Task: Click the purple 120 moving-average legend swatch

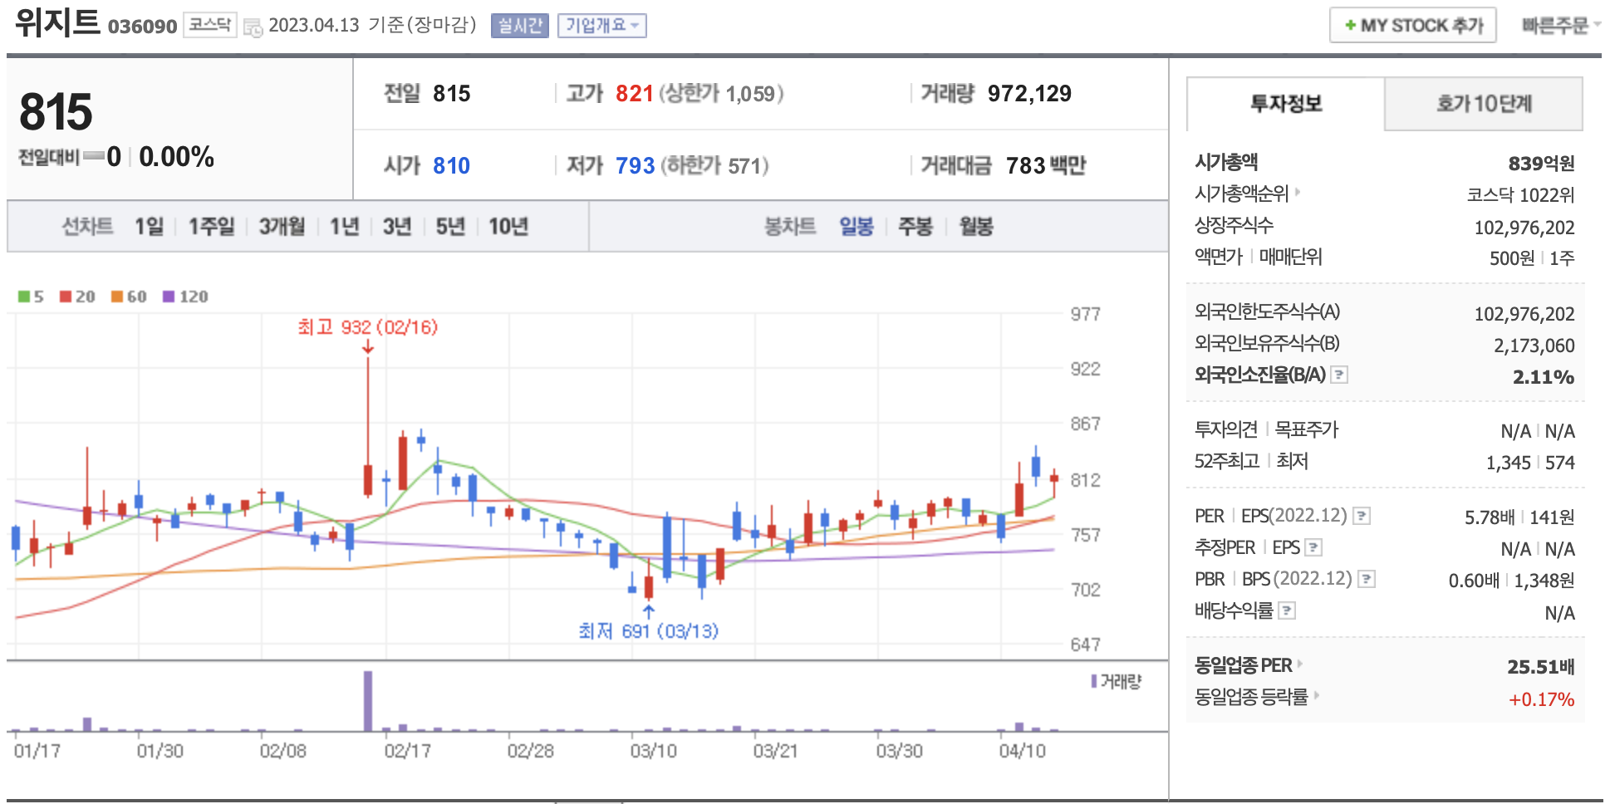Action: [x=169, y=297]
